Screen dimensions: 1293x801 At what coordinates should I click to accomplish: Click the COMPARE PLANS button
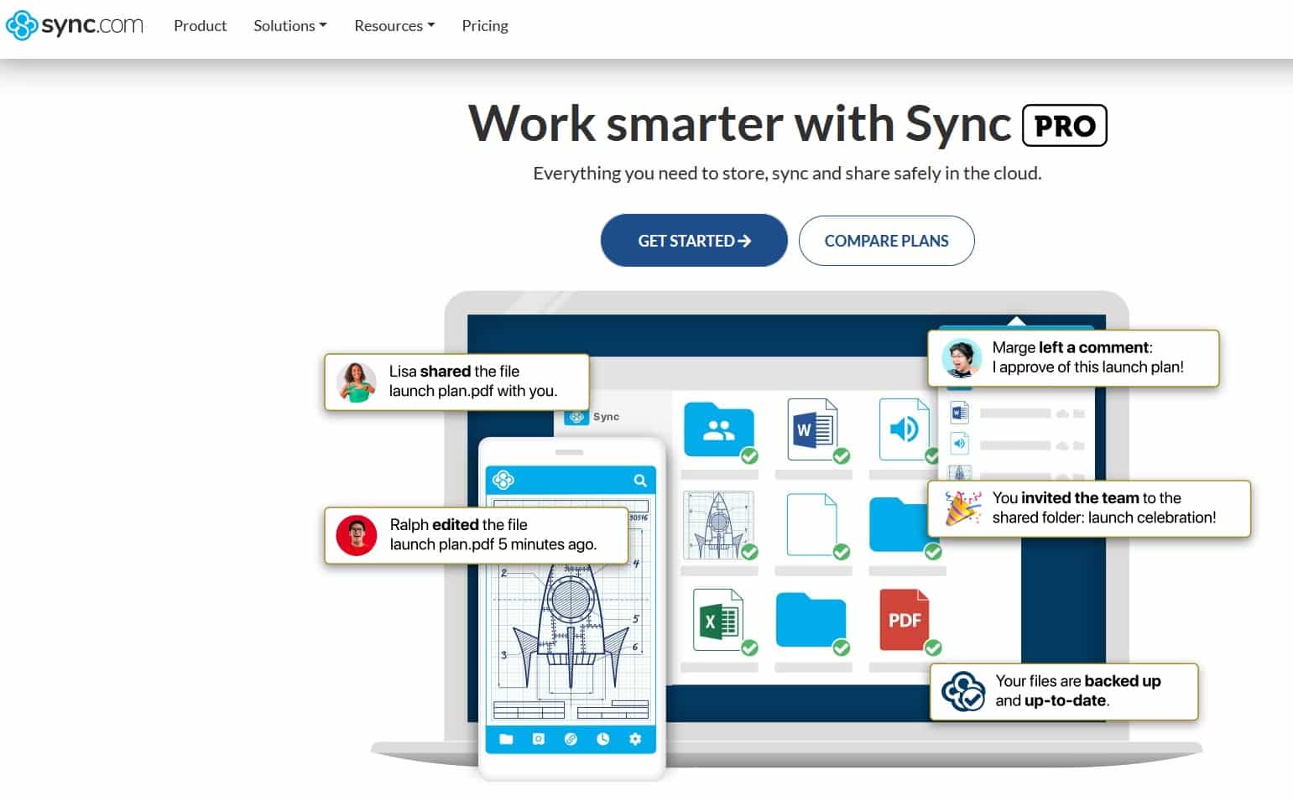coord(886,241)
